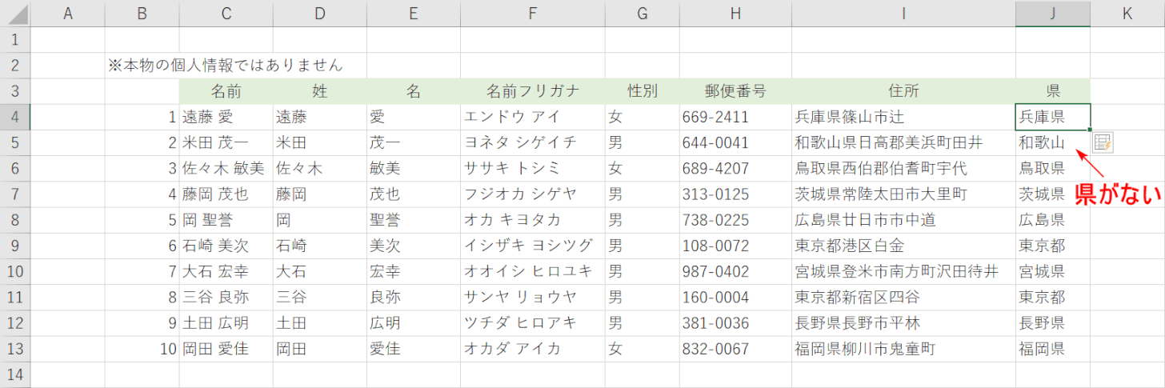Select active cell 兵庫県 in column J
The width and height of the screenshot is (1165, 388).
[x=1053, y=117]
